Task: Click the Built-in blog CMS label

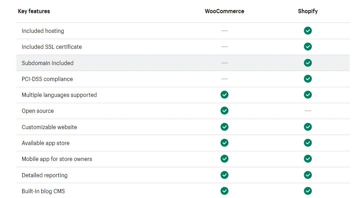Action: tap(43, 191)
